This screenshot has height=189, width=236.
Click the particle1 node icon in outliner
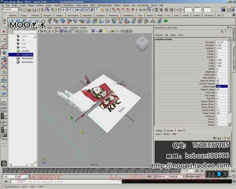click(18, 51)
